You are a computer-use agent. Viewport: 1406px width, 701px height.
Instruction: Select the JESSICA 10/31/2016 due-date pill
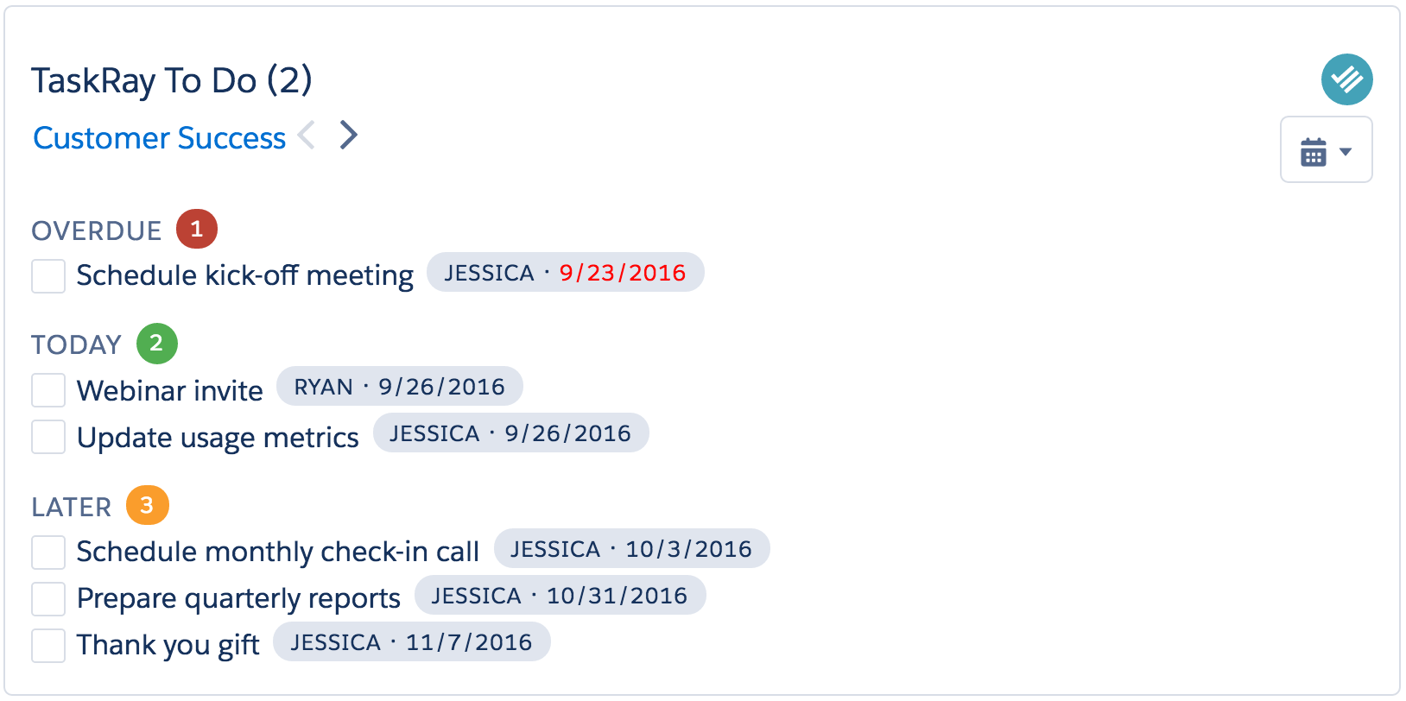tap(560, 596)
